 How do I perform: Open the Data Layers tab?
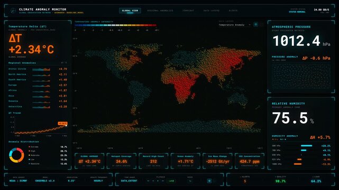[212, 11]
